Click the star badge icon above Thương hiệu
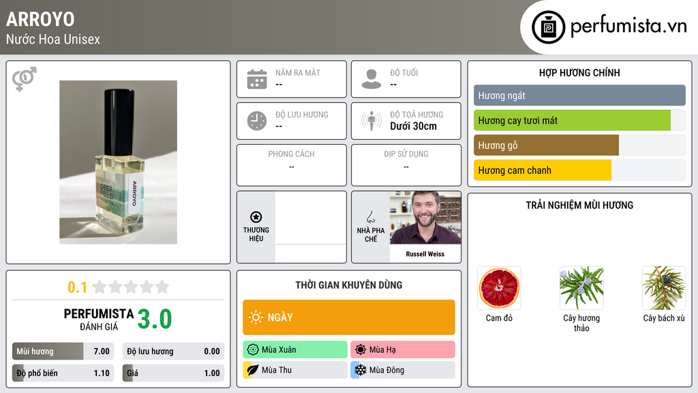Screen dimensions: 698x393 [256, 217]
